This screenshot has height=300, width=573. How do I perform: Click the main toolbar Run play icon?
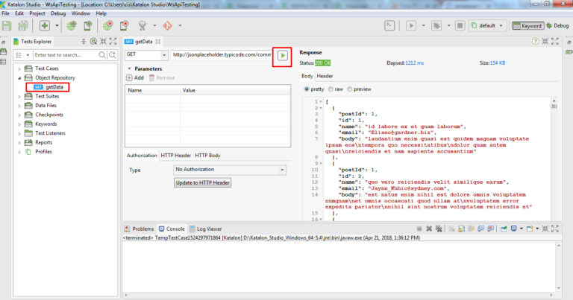411,25
